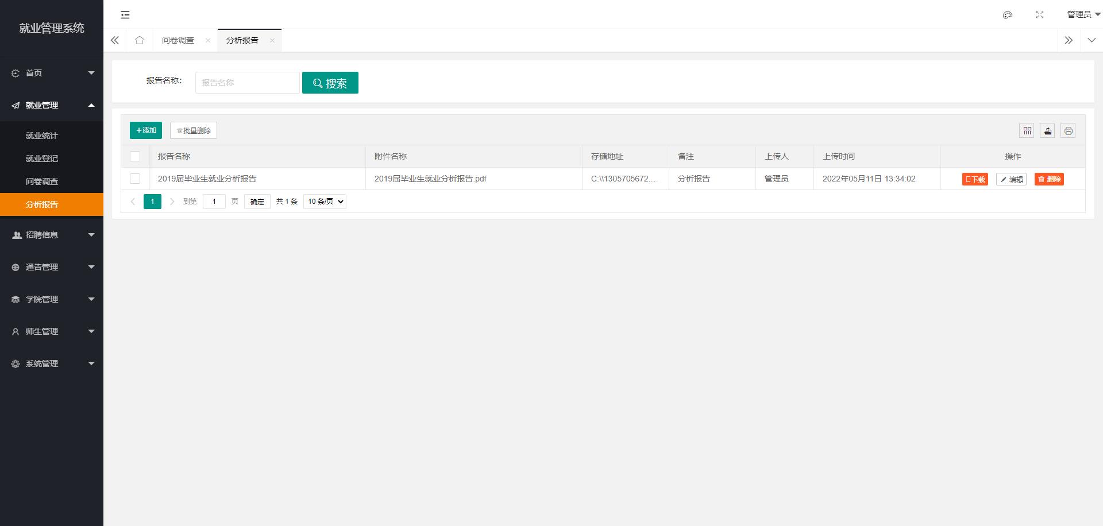The height and width of the screenshot is (526, 1103).
Task: Select the 分析报告 tab
Action: [242, 40]
